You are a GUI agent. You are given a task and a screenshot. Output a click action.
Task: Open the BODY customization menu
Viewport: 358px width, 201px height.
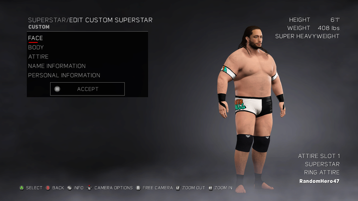pyautogui.click(x=36, y=47)
